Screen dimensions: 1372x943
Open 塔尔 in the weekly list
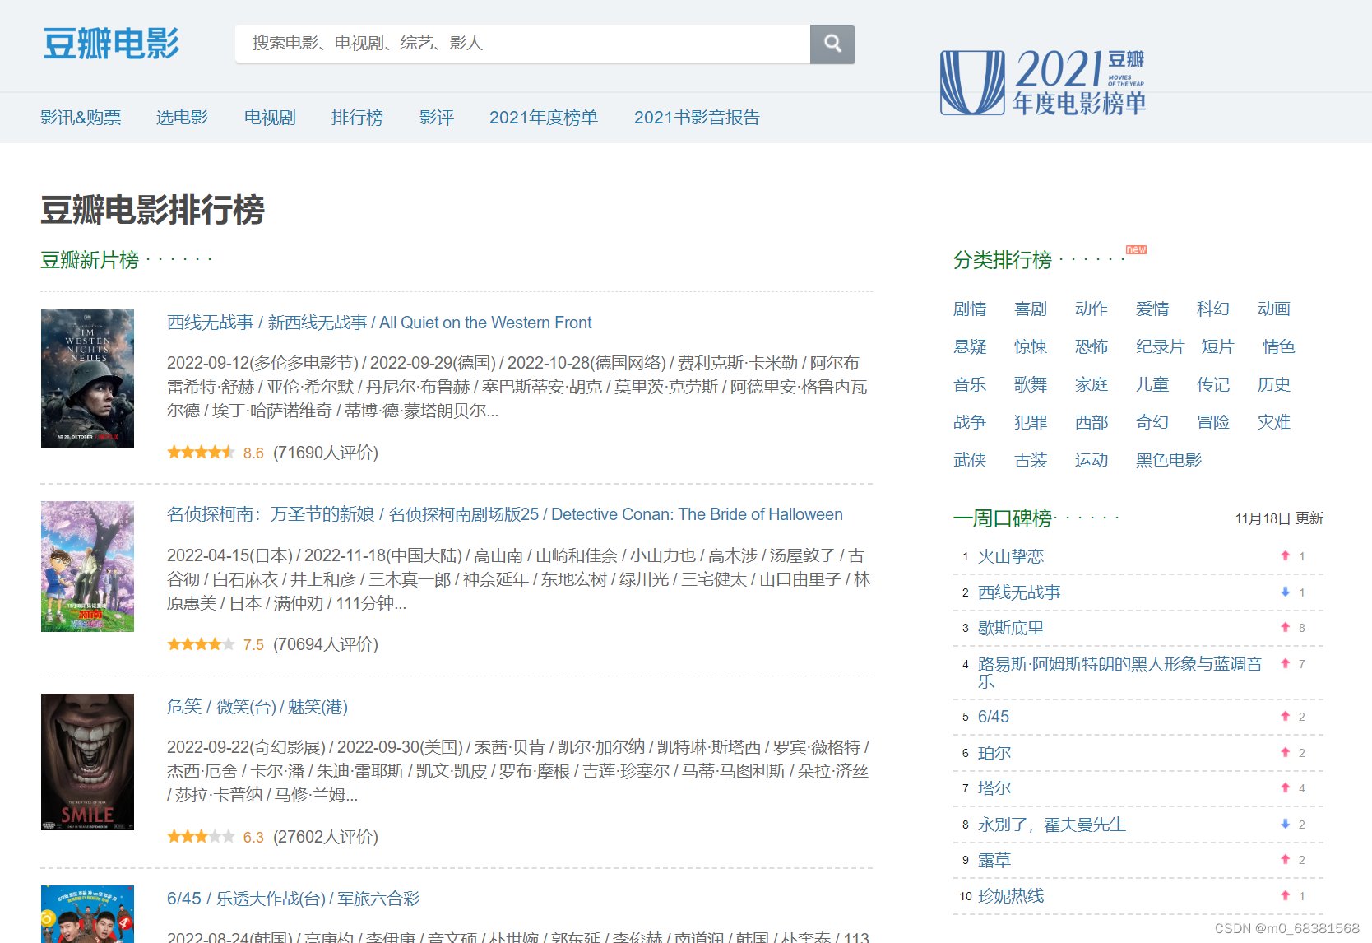tap(994, 788)
